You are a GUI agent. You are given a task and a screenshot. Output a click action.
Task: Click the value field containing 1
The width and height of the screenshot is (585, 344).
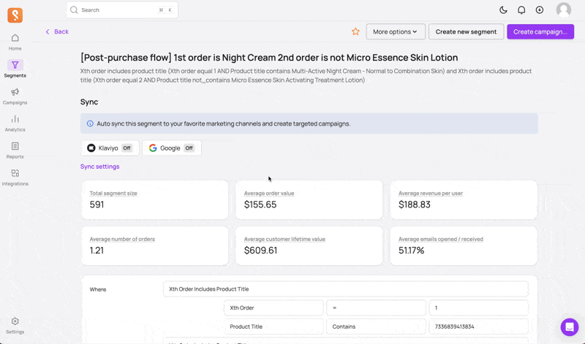[x=479, y=308]
